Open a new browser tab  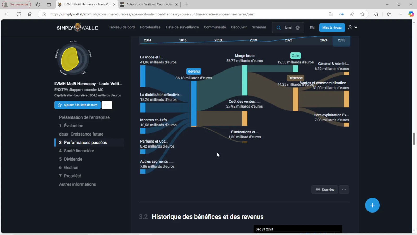(x=186, y=4)
